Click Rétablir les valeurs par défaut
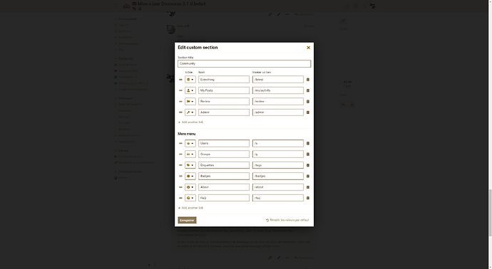This screenshot has height=269, width=492. click(x=287, y=220)
